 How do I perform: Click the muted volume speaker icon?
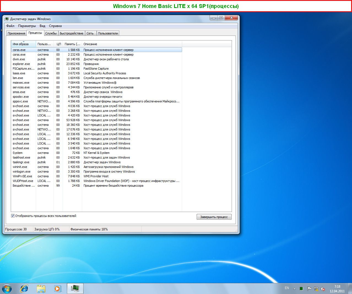323,289
